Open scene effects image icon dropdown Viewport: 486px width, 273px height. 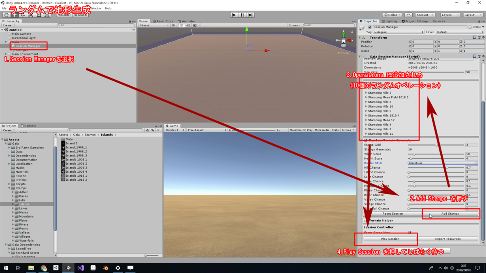pos(196,25)
